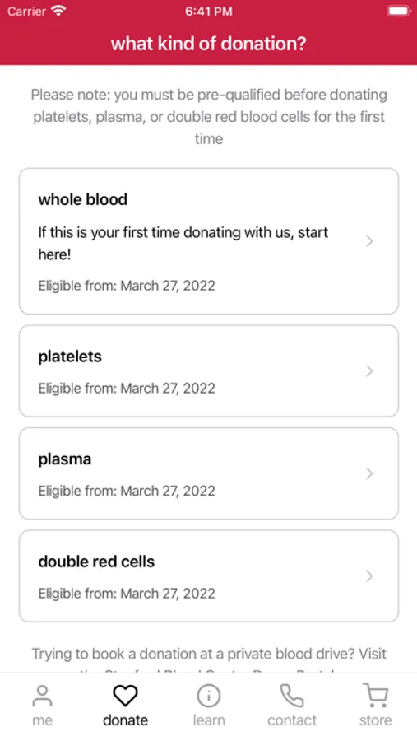Tap the store tab label
The image size is (417, 741).
tap(375, 720)
